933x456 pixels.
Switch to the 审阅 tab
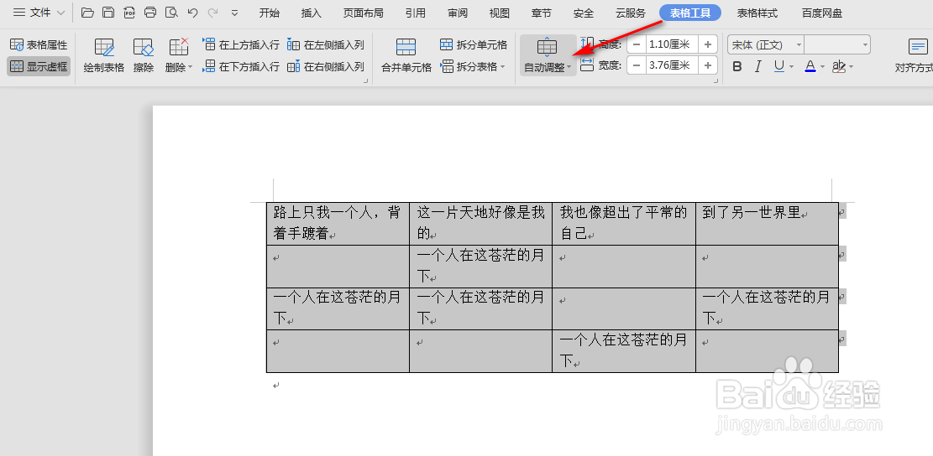click(458, 13)
